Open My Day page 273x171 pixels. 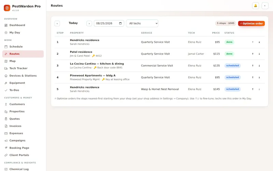(23, 32)
